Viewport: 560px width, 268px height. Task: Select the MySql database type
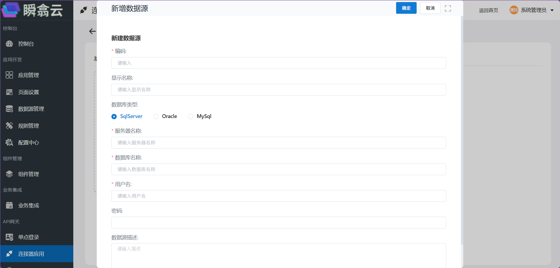[x=200, y=116]
